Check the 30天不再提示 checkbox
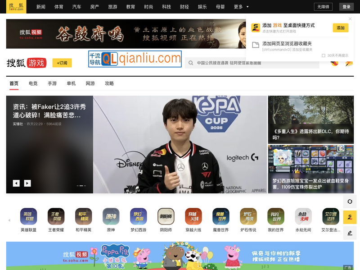This screenshot has width=360, height=270. [324, 55]
